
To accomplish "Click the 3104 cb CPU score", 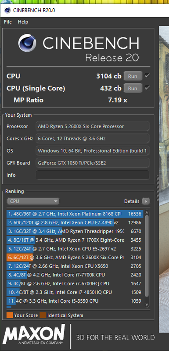I will point(109,76).
